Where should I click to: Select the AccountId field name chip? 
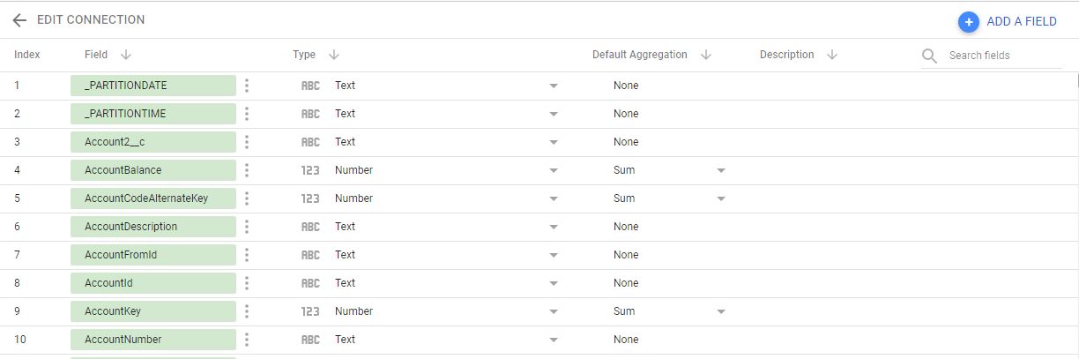click(x=153, y=283)
